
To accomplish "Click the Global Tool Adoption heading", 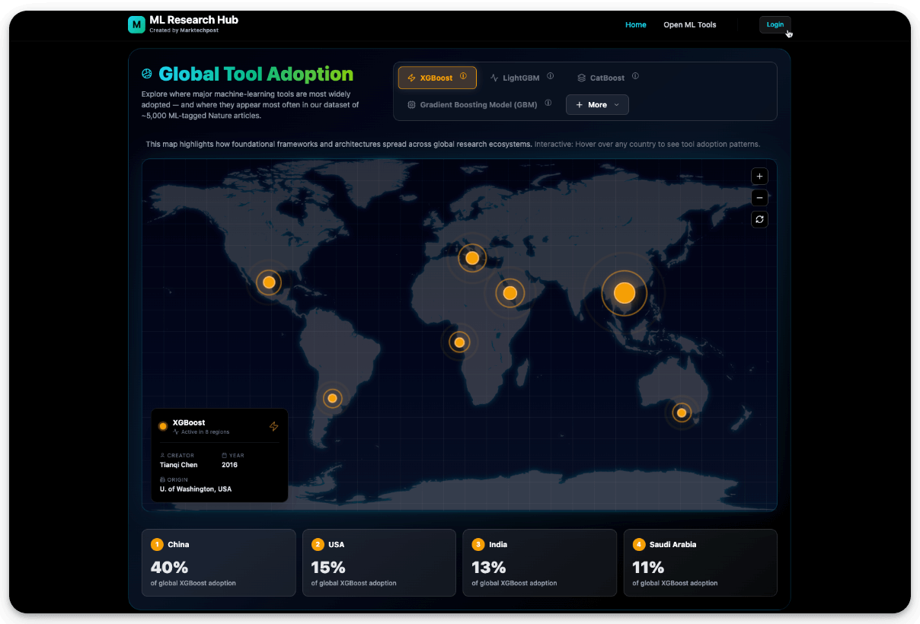I will [x=256, y=74].
